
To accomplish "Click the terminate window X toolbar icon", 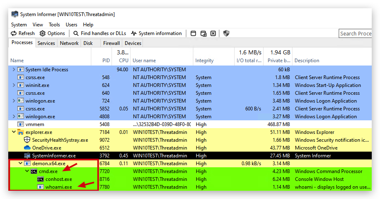I will coord(213,33).
